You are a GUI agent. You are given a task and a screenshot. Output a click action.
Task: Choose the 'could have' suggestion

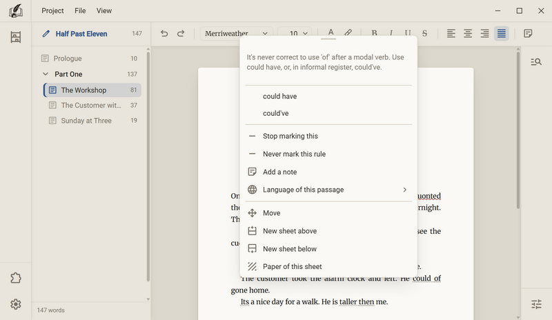point(328,96)
